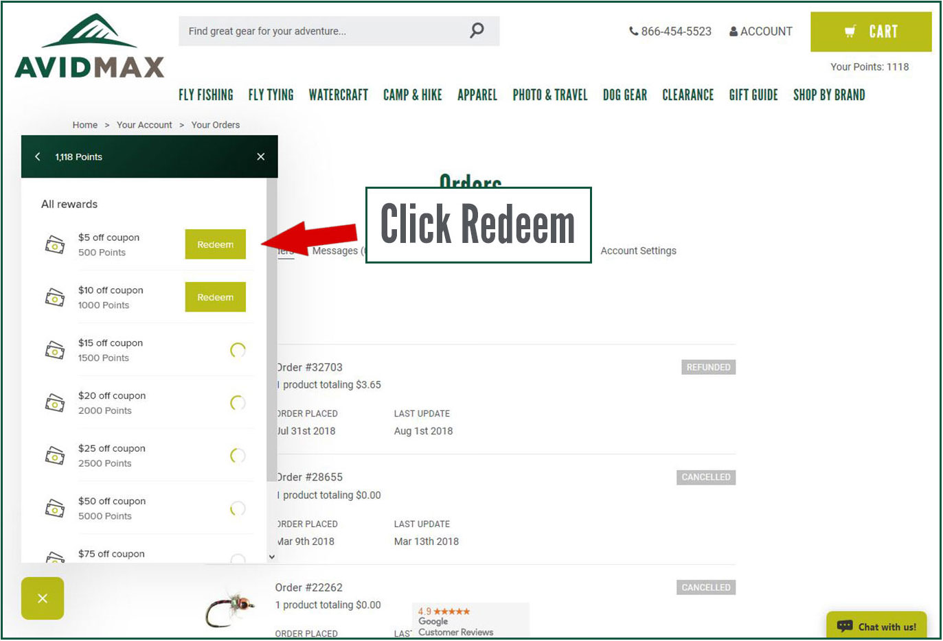Open the shopping CART button
Viewport: 943px width, 641px height.
[x=871, y=32]
